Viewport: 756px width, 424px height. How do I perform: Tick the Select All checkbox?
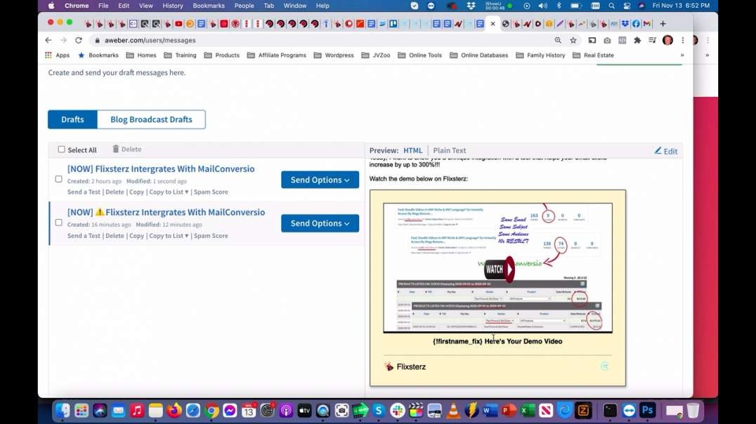point(61,150)
